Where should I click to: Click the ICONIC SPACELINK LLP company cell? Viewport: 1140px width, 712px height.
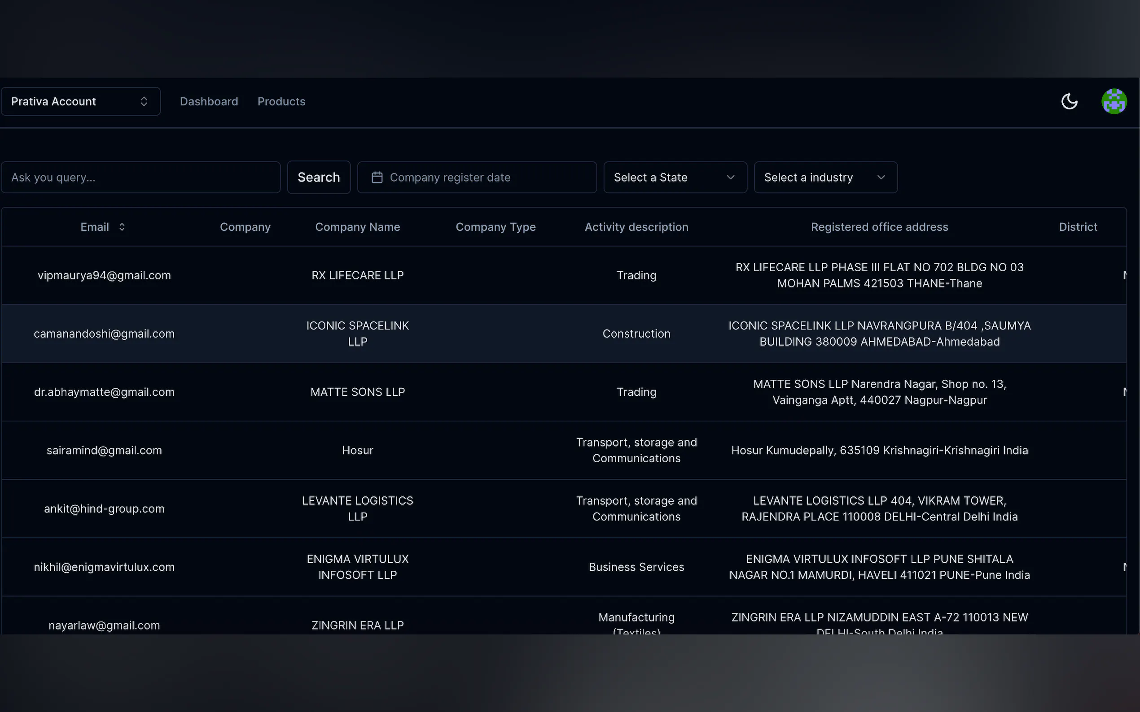click(357, 334)
